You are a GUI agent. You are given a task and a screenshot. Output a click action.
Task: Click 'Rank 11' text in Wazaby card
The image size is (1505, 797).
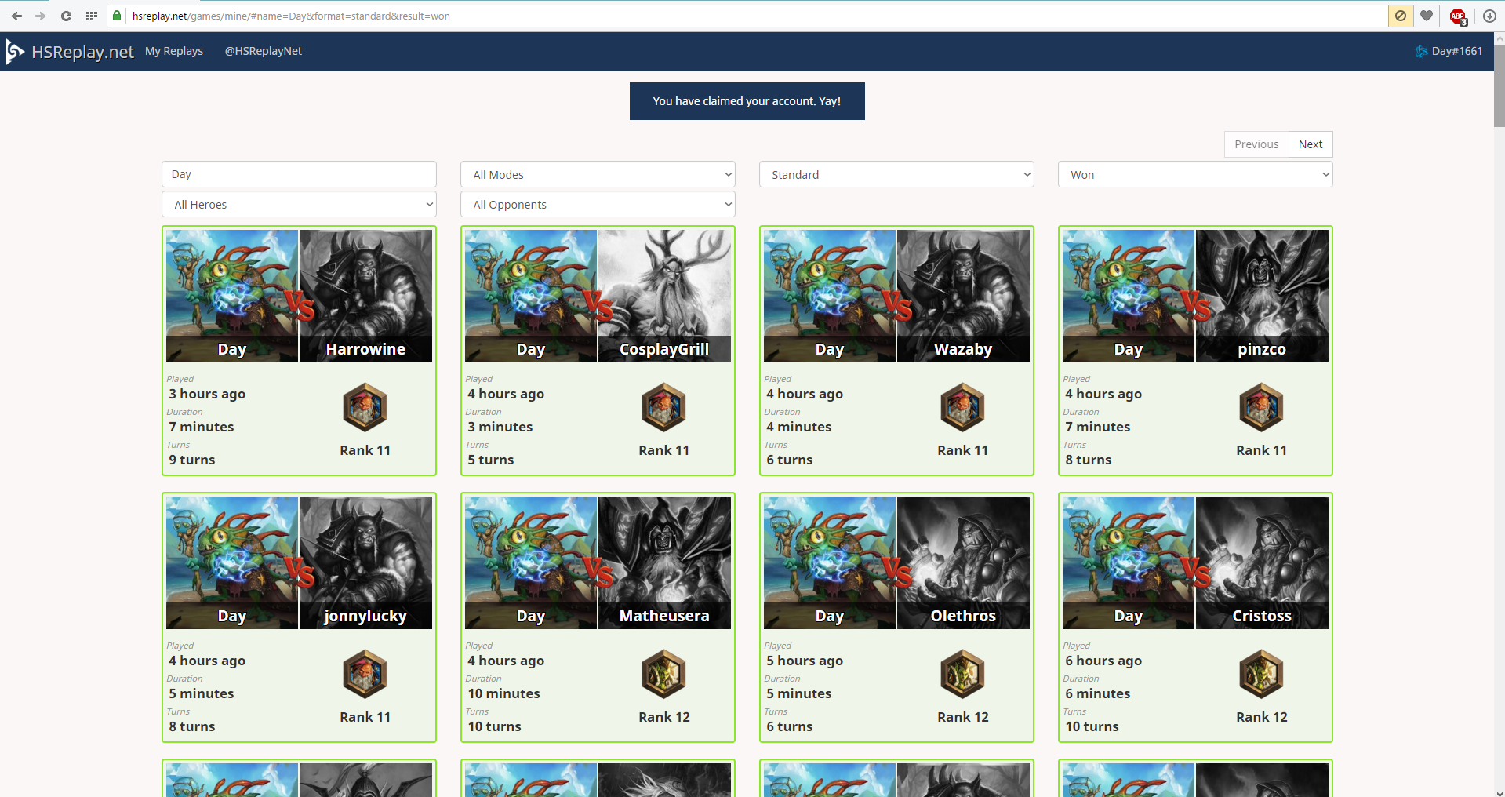962,450
